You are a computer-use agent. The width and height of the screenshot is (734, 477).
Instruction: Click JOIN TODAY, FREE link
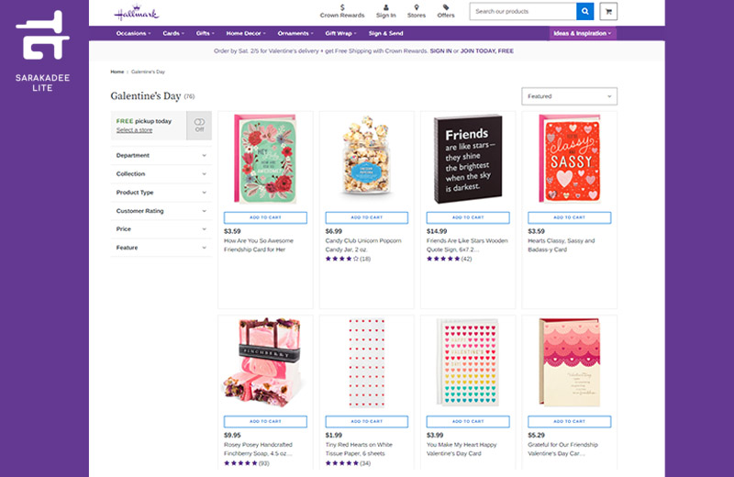487,51
